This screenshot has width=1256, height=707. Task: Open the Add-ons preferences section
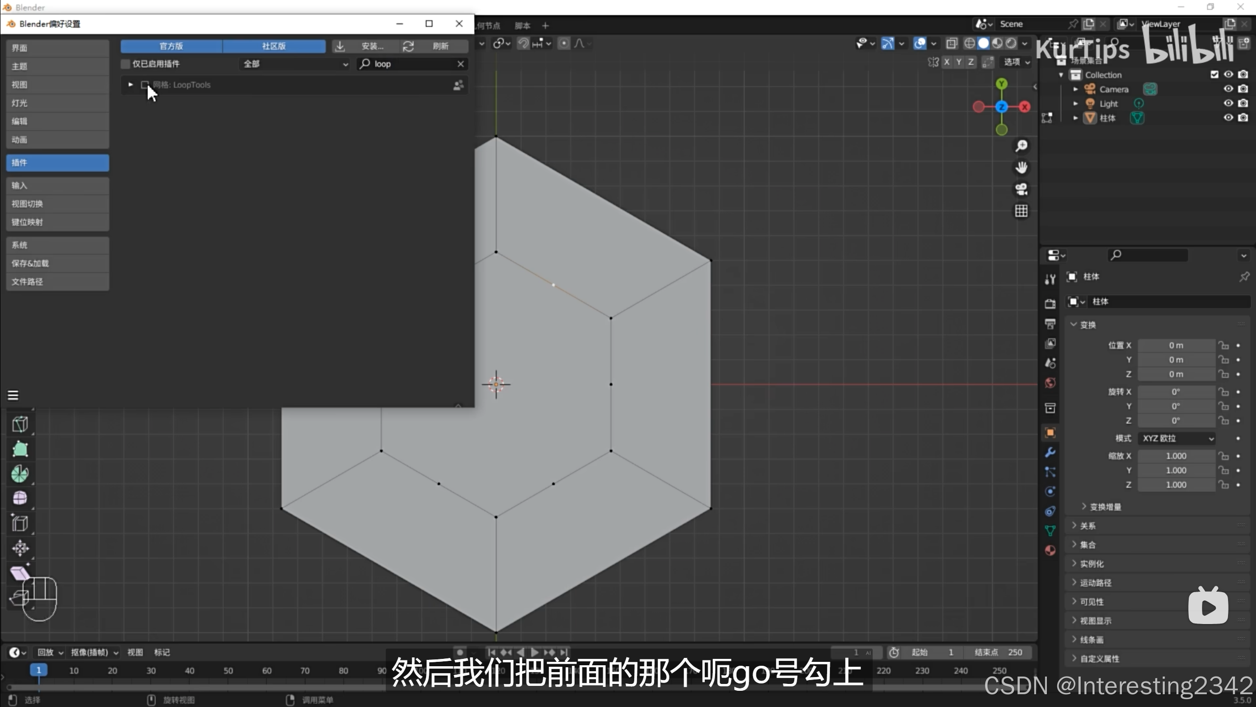click(57, 163)
